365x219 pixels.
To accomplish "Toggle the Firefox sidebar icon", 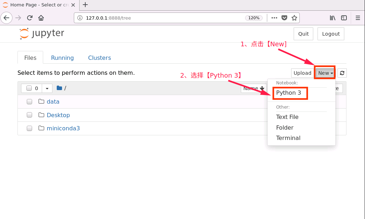I will pos(344,18).
